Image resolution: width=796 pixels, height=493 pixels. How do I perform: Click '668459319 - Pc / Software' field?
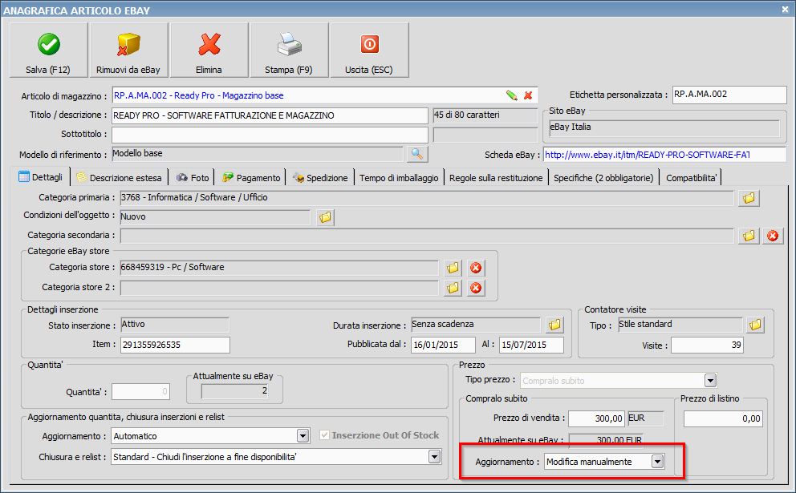[x=279, y=268]
